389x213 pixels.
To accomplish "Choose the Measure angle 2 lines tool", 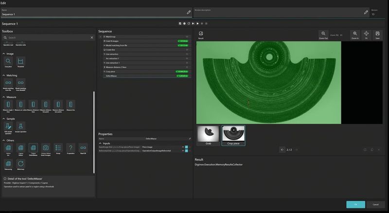I will coord(8,106).
